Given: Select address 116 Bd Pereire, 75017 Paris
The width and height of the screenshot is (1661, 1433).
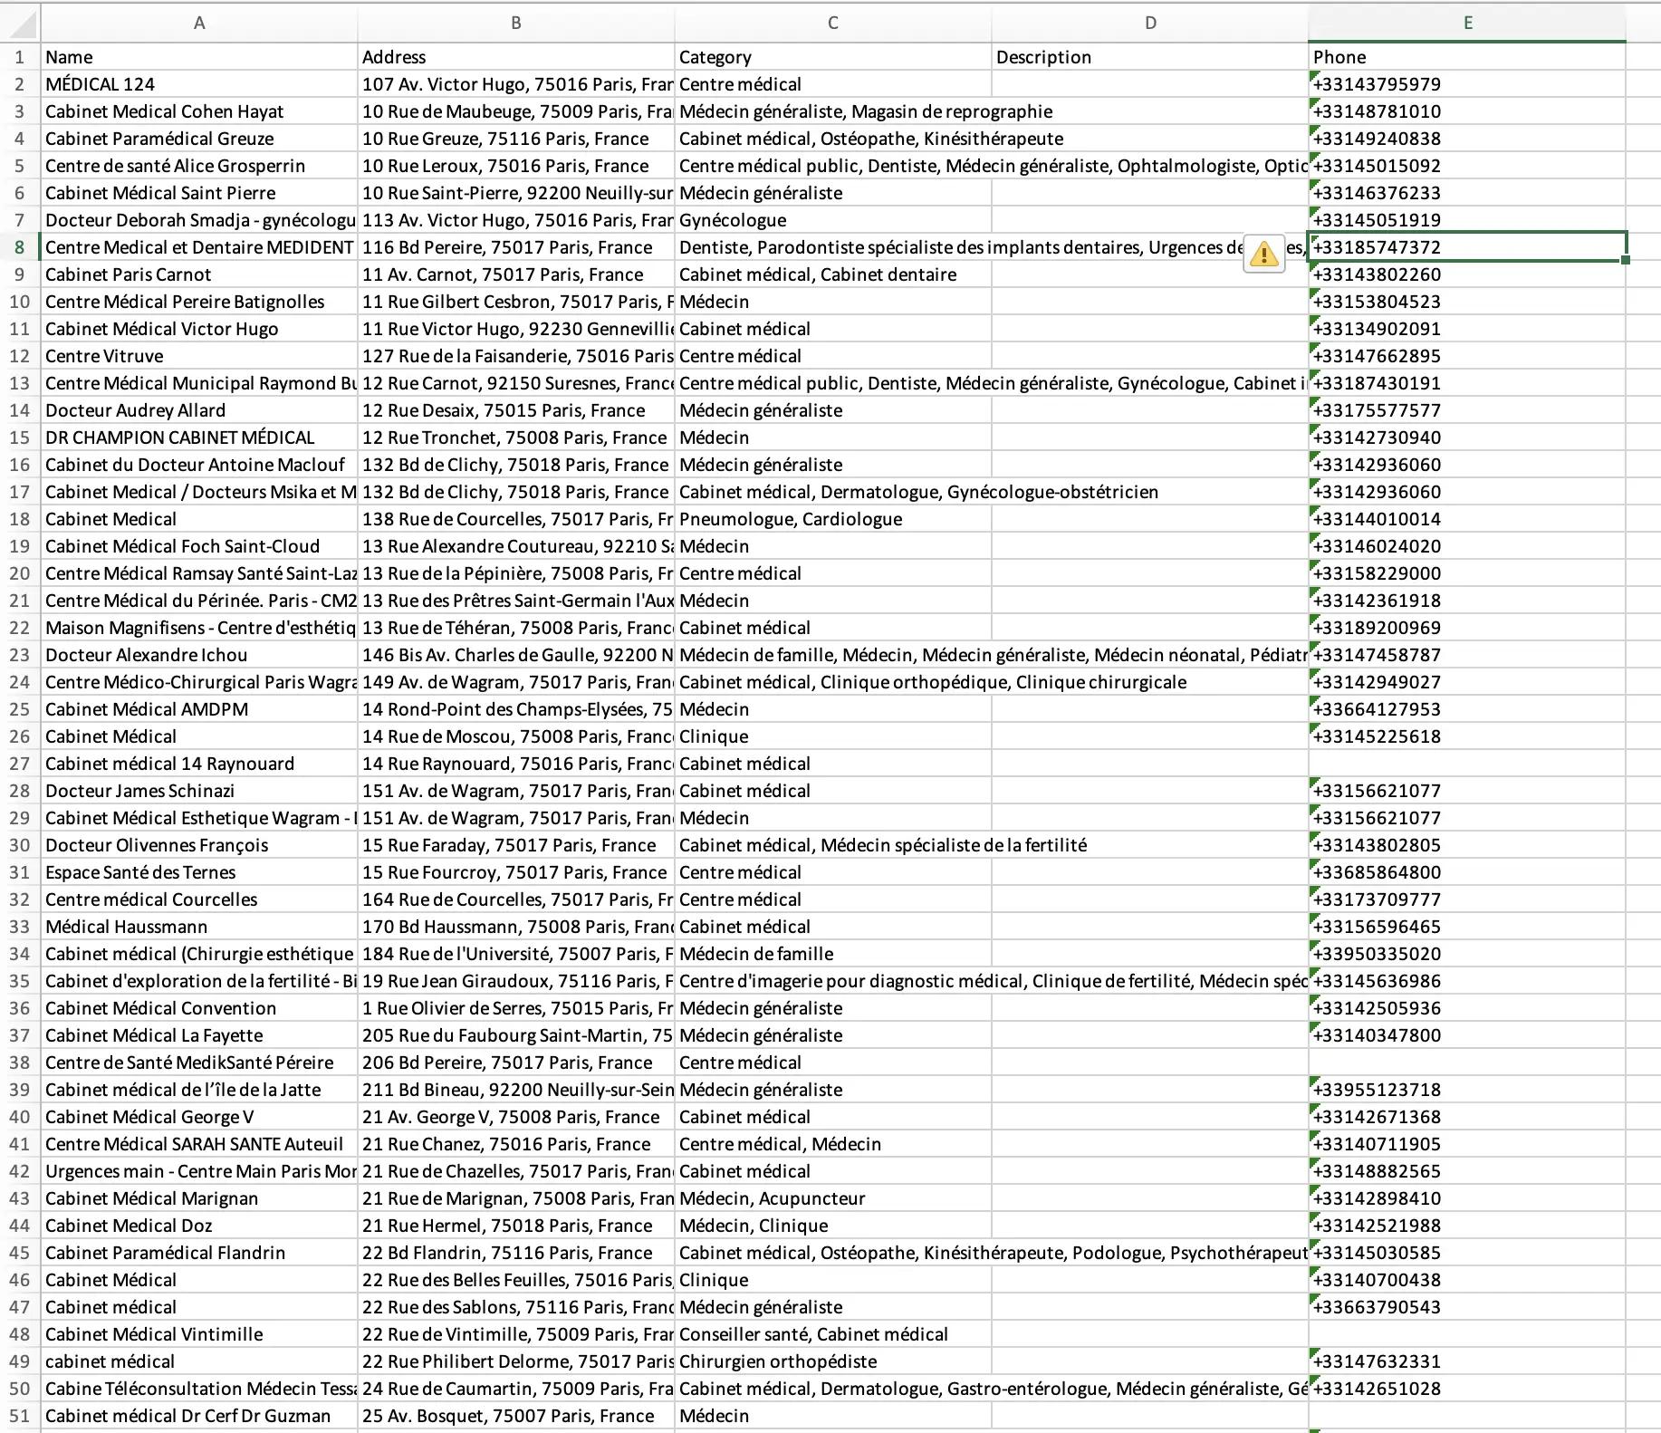Looking at the screenshot, I should [x=516, y=247].
